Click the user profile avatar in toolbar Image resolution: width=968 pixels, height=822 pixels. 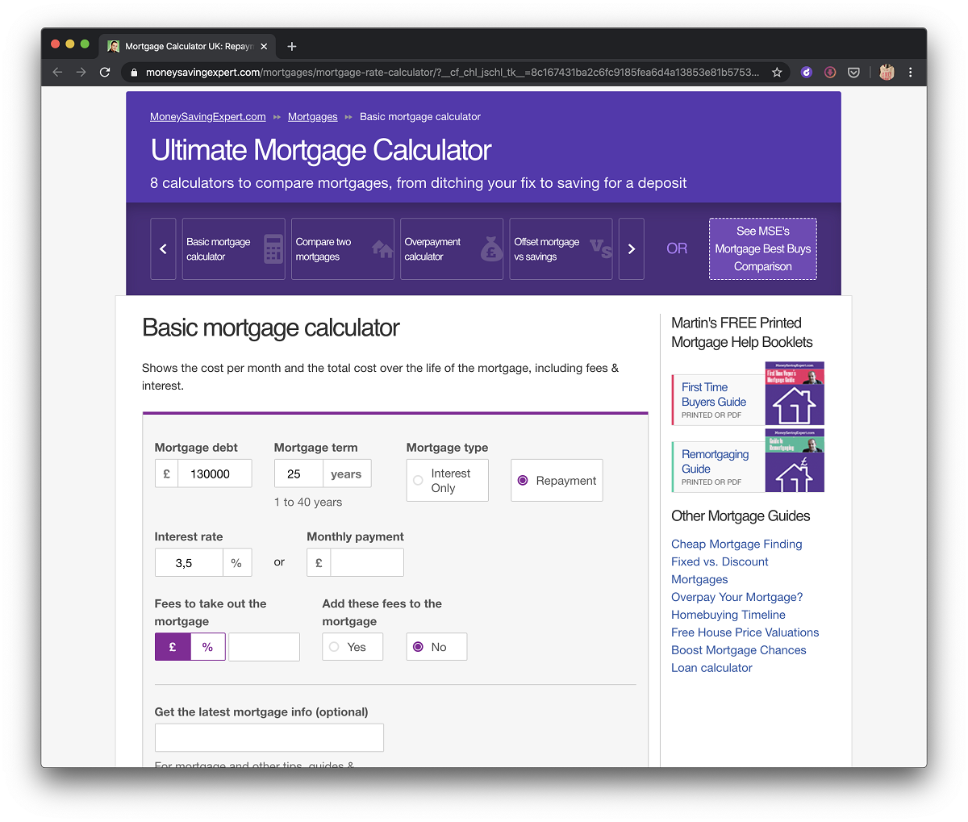pos(887,73)
